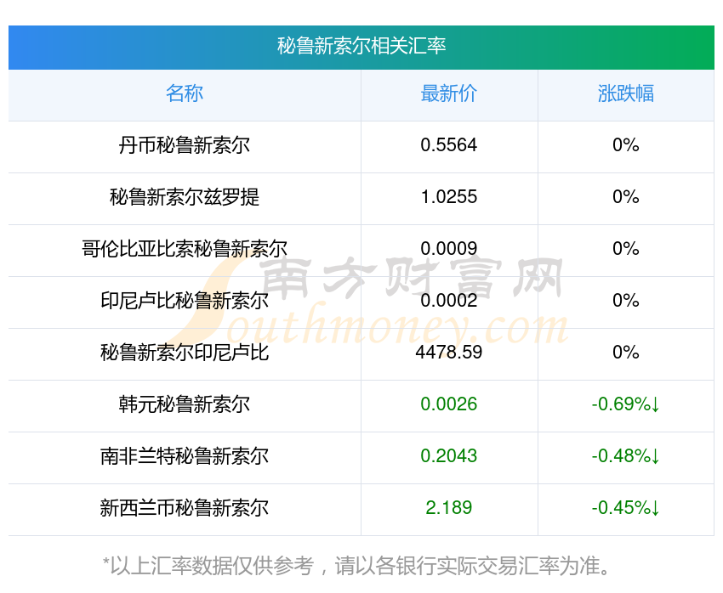Viewport: 723px width, 593px height.
Task: Click the 最新价 column header
Action: click(448, 93)
